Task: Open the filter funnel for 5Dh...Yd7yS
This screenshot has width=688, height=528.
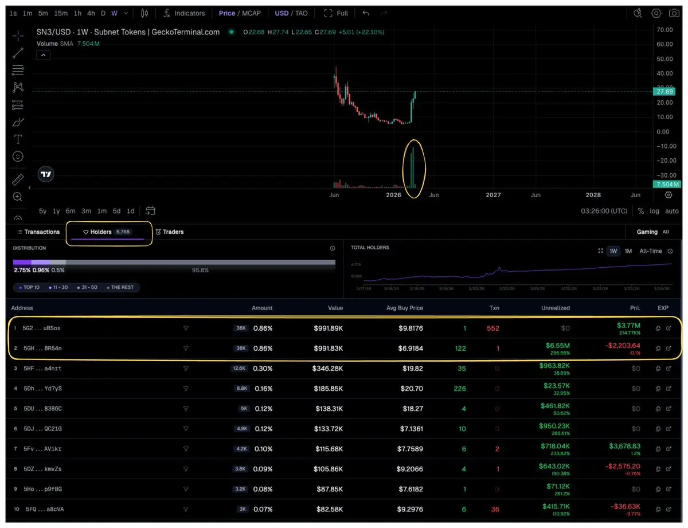Action: (x=185, y=388)
